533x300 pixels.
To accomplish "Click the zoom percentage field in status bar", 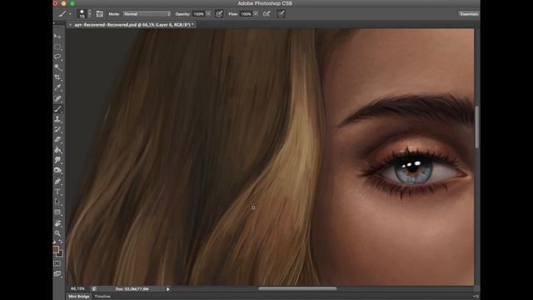I will [77, 289].
